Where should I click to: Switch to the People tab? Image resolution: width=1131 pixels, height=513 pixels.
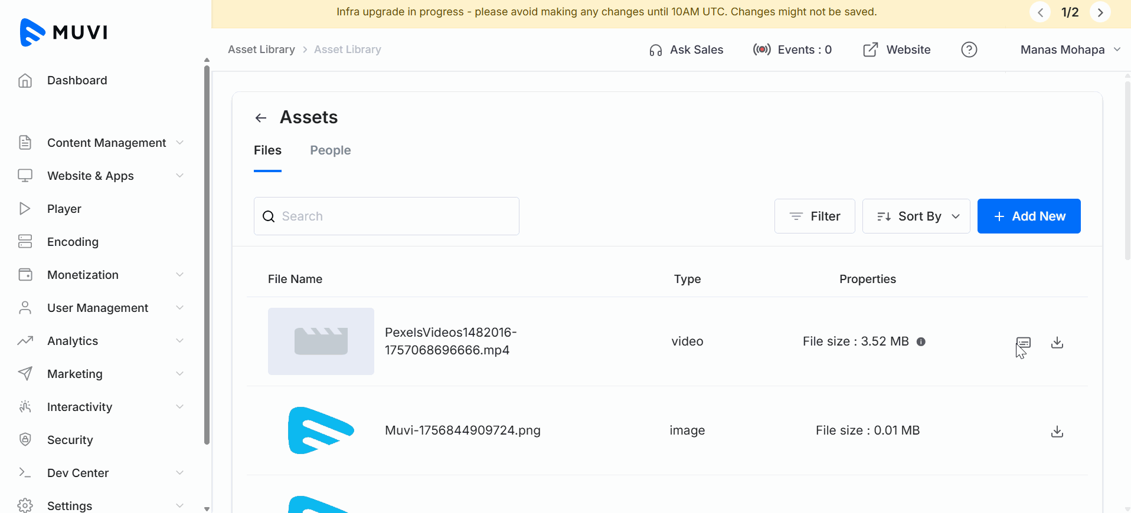click(331, 150)
